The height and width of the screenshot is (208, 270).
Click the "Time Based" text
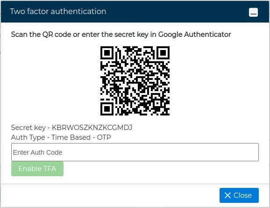pos(71,137)
